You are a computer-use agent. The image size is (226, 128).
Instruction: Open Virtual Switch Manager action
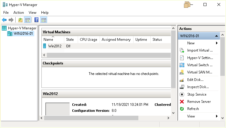pyautogui.click(x=200, y=65)
